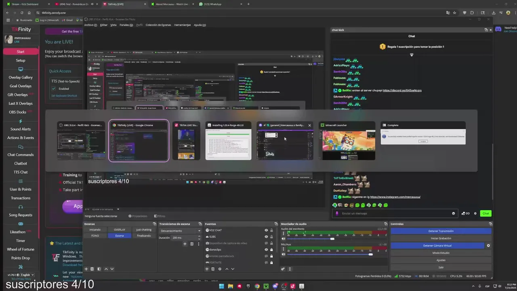Open Sound Alerts in TikFinity sidebar
The height and width of the screenshot is (291, 517).
coord(21,129)
